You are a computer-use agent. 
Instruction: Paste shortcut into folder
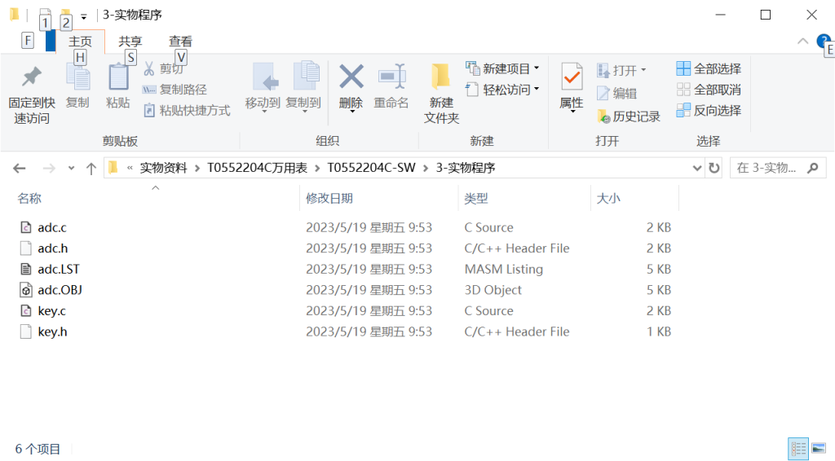(x=187, y=110)
